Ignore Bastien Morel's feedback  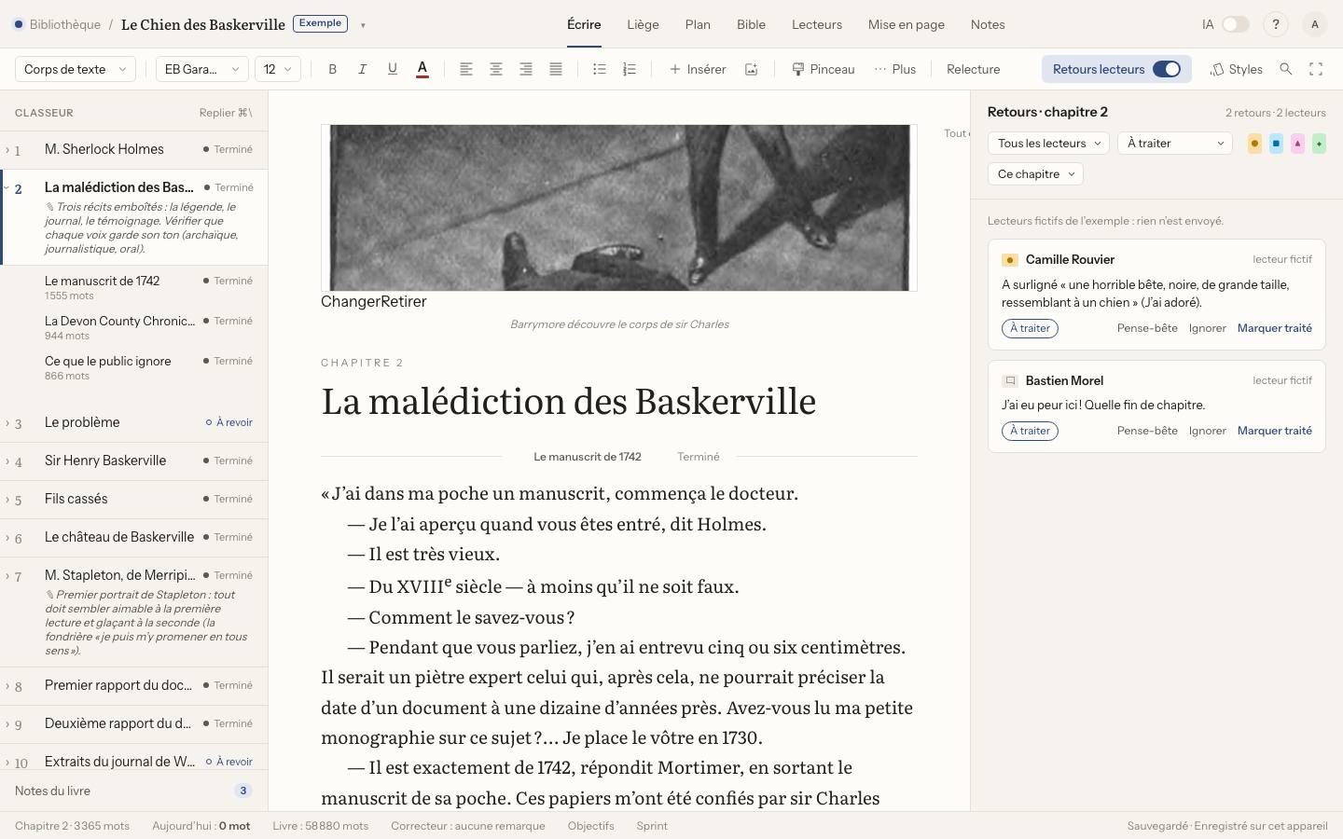click(1207, 431)
